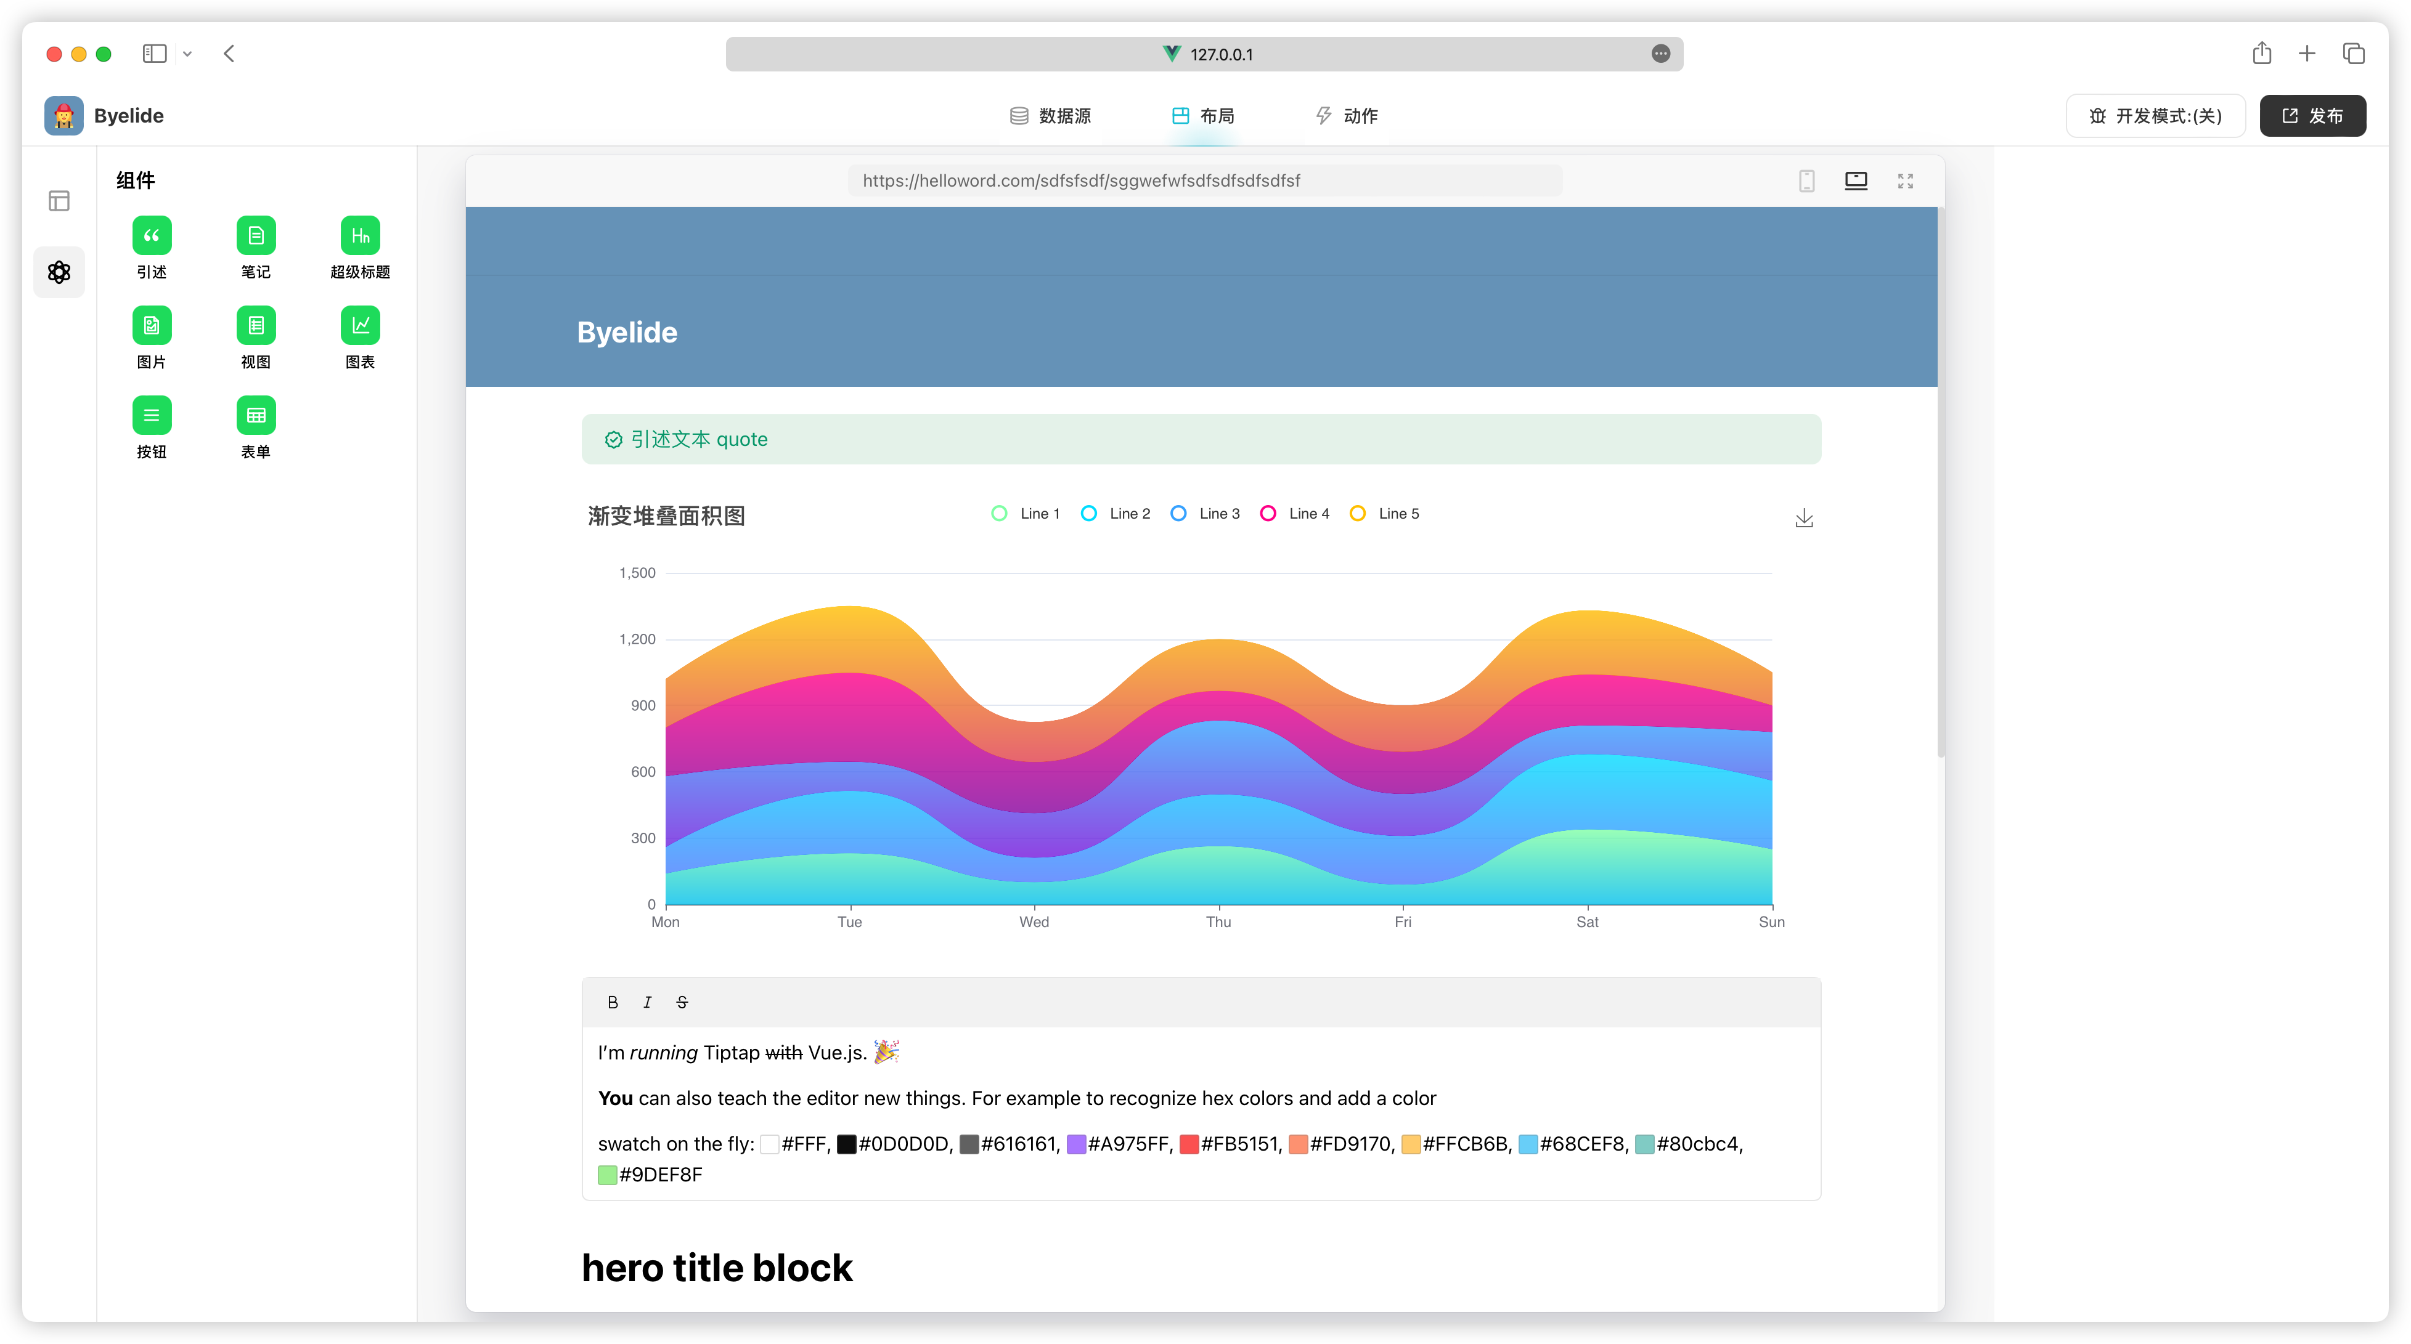The image size is (2411, 1344).
Task: Download chart image via save icon
Action: pos(1803,518)
